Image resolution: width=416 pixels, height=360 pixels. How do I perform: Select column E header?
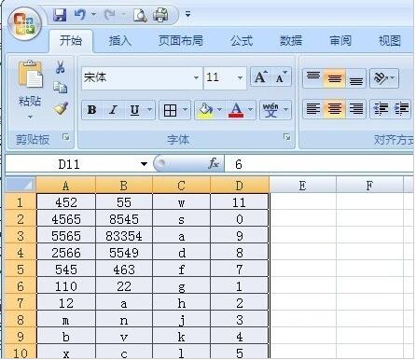coord(302,186)
